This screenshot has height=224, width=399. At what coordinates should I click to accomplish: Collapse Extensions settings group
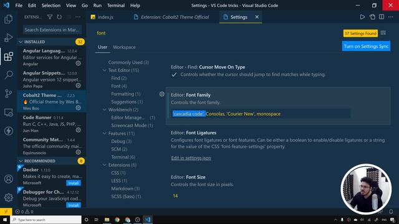click(104, 165)
